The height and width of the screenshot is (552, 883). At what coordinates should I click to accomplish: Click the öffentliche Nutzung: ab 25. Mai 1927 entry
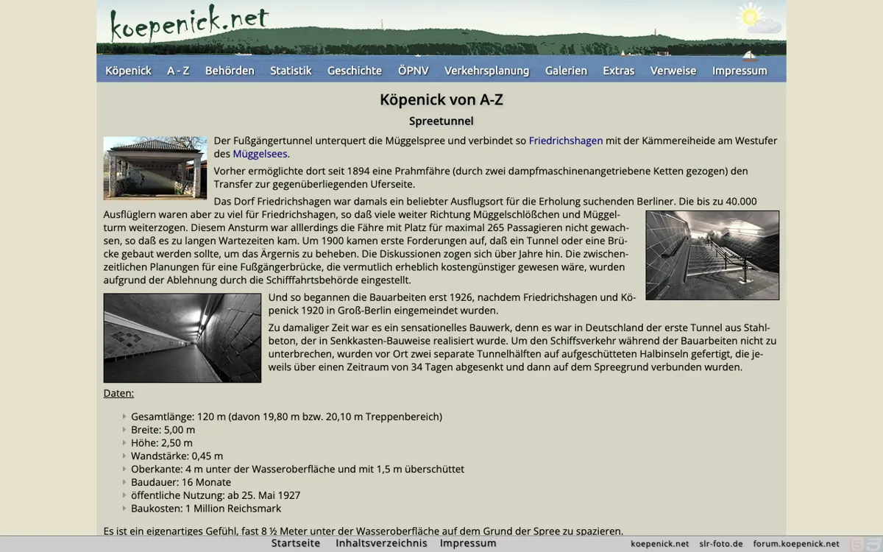pyautogui.click(x=216, y=495)
